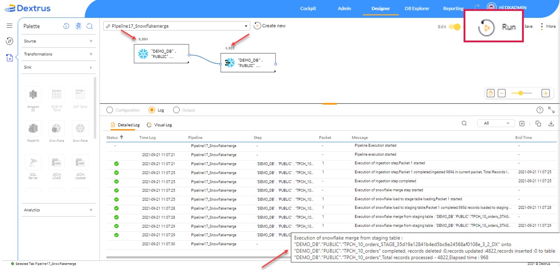Viewport: 560px width, 270px height.
Task: Select the SQL Server sink component
Action: (33, 167)
